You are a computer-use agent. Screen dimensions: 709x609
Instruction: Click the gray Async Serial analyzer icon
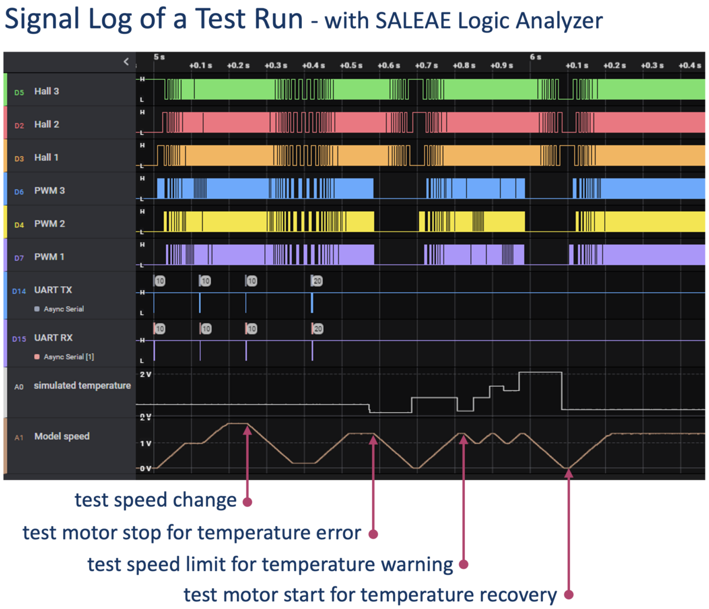(x=37, y=309)
